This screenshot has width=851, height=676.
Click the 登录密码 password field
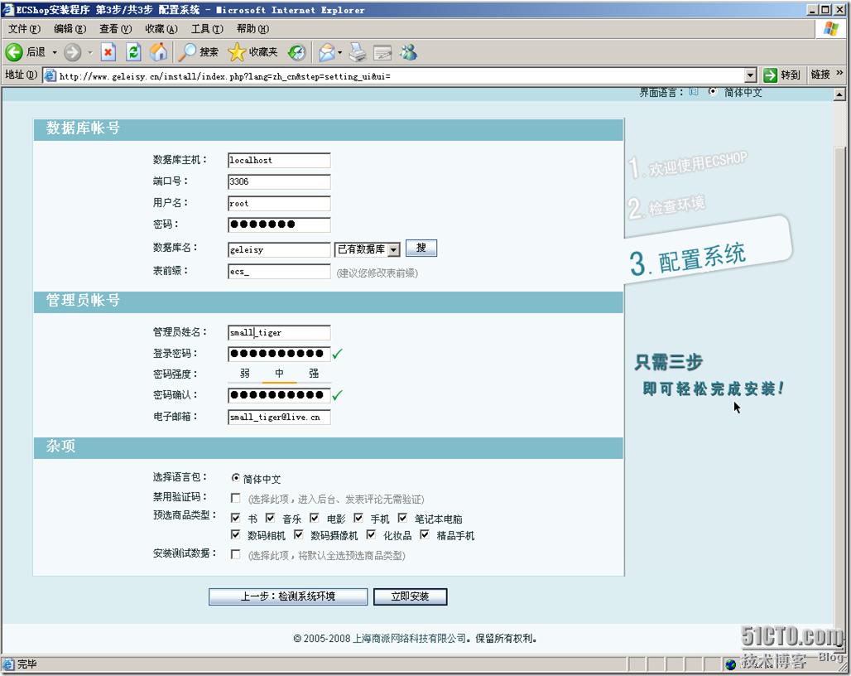[279, 354]
